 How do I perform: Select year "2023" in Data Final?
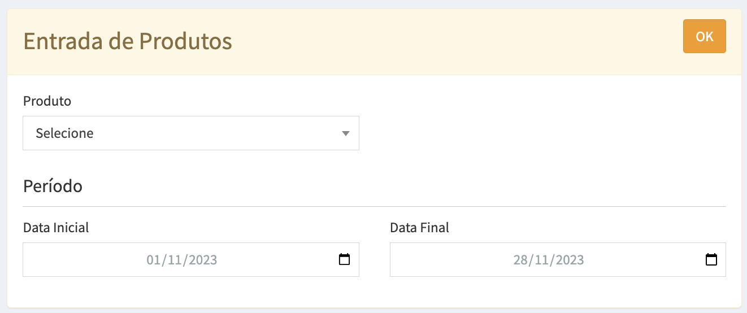point(570,260)
